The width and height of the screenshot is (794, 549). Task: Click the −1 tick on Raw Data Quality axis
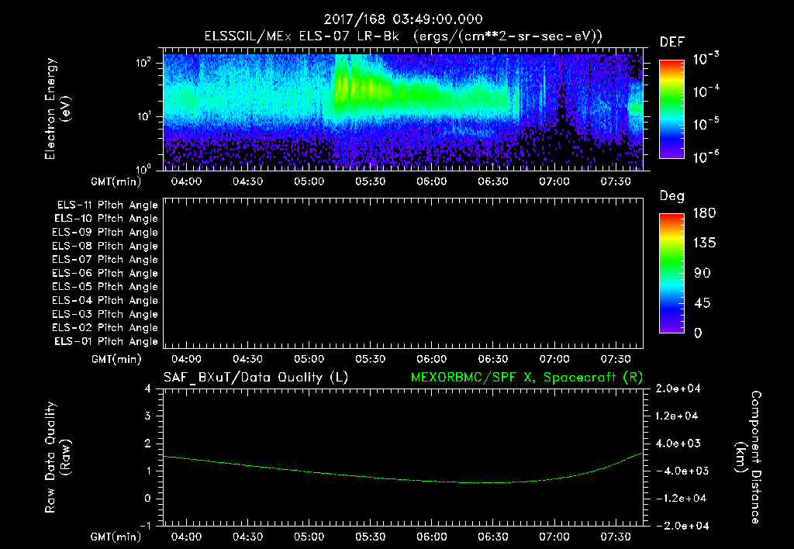click(x=145, y=526)
